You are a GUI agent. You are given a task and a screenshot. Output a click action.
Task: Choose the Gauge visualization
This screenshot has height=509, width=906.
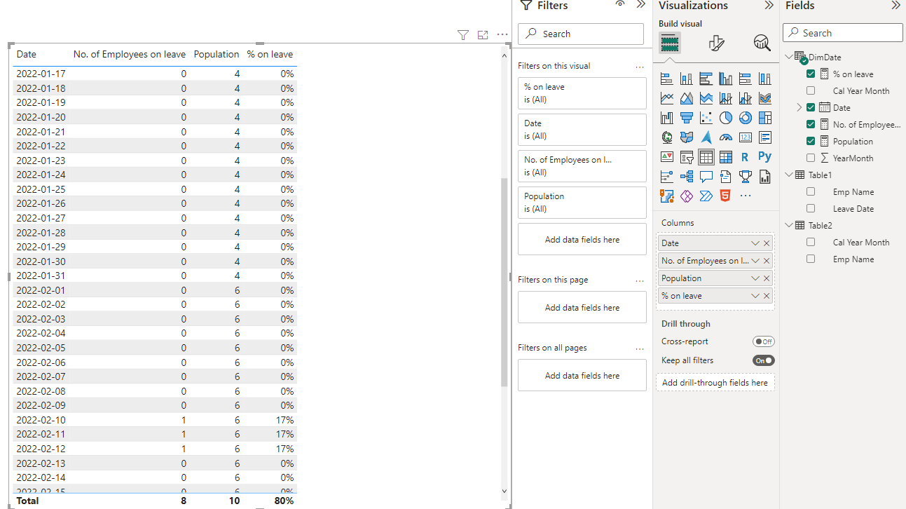(726, 137)
